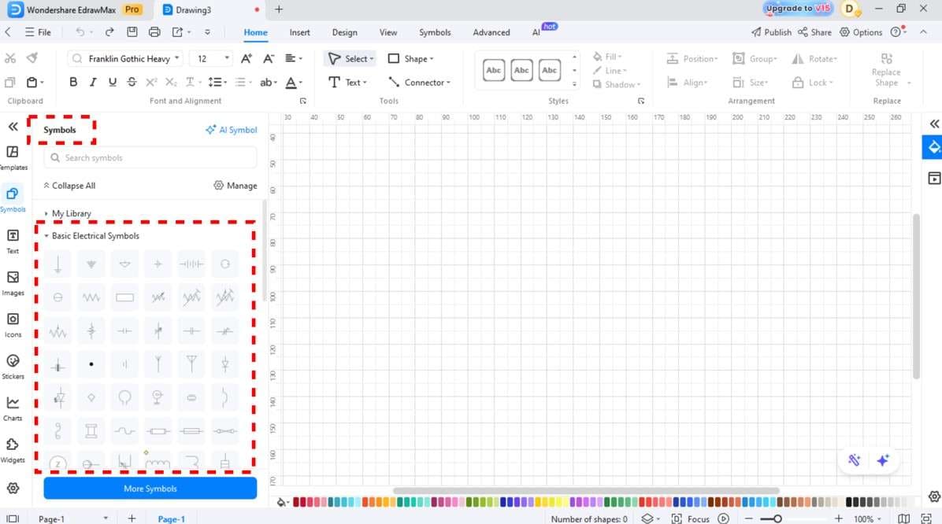The width and height of the screenshot is (942, 524).
Task: Collapse the Basic Electrical Symbols section
Action: (x=46, y=235)
